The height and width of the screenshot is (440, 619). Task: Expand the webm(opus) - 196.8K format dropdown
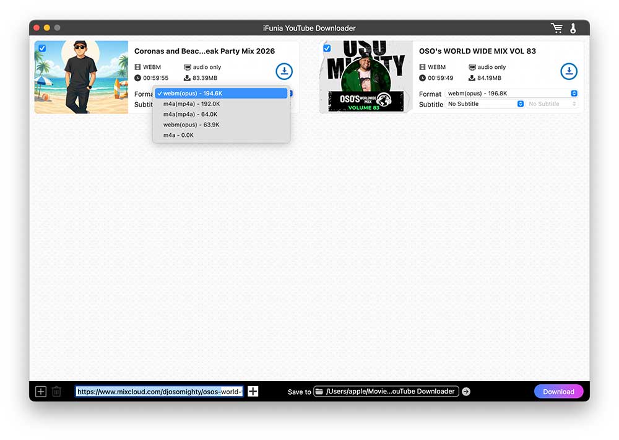click(x=511, y=94)
